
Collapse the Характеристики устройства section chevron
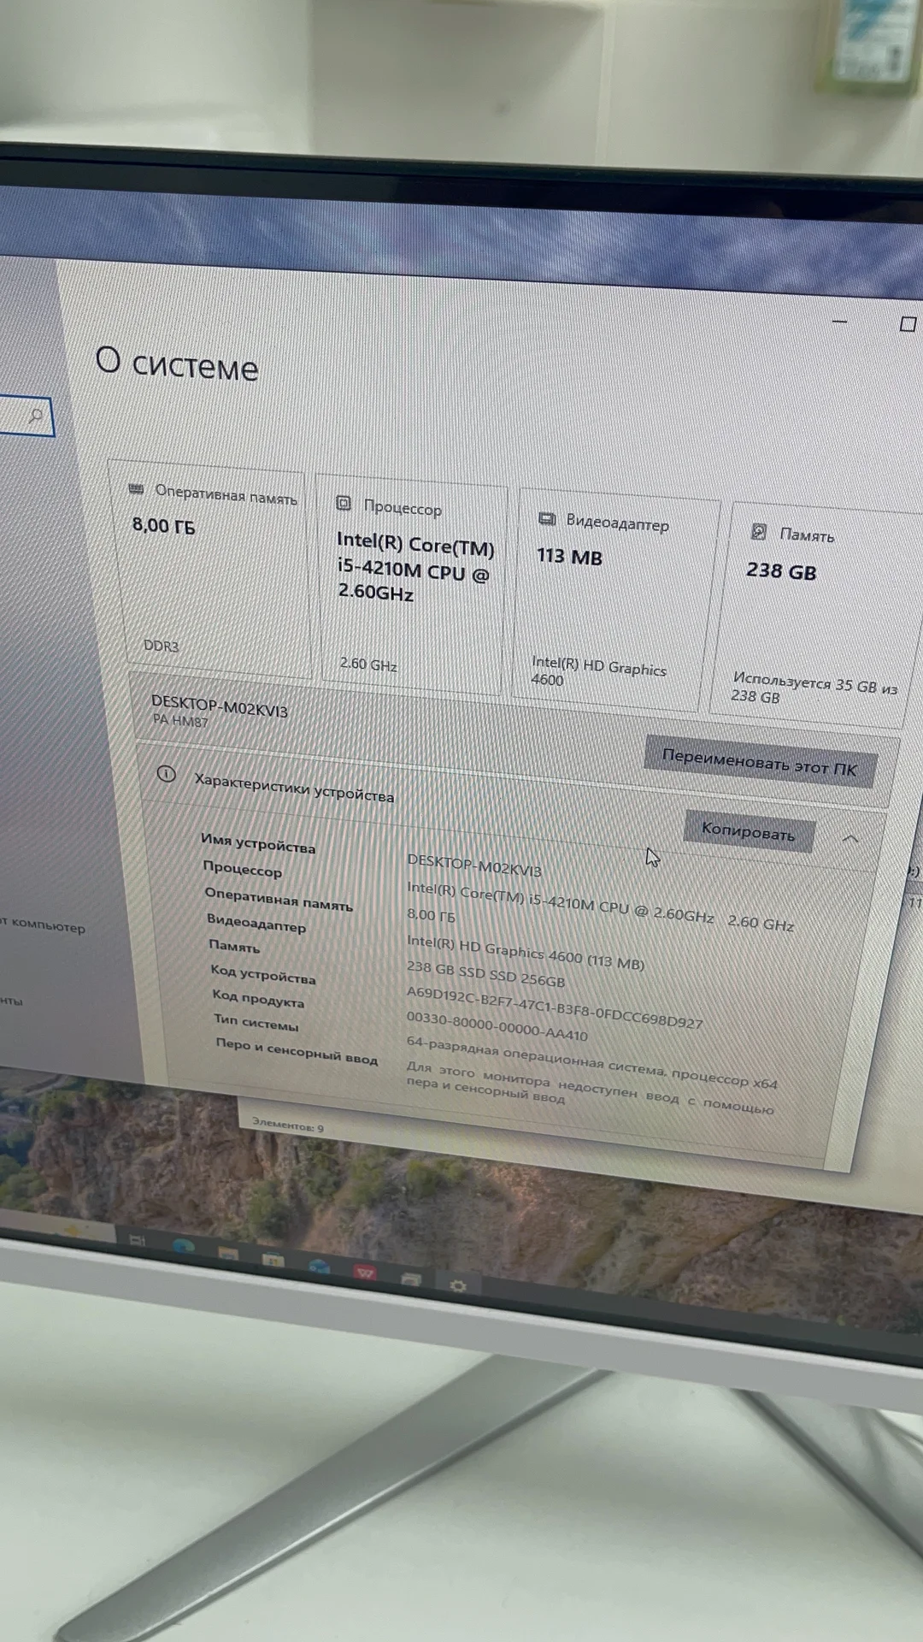click(850, 840)
